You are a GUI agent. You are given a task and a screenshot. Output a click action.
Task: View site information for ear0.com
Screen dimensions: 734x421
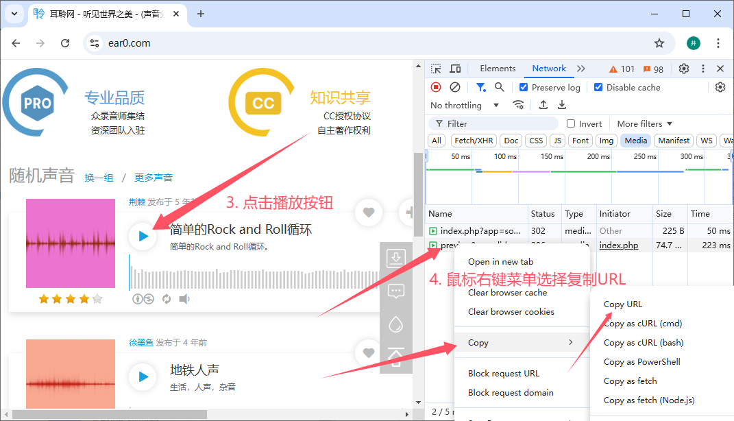point(95,43)
